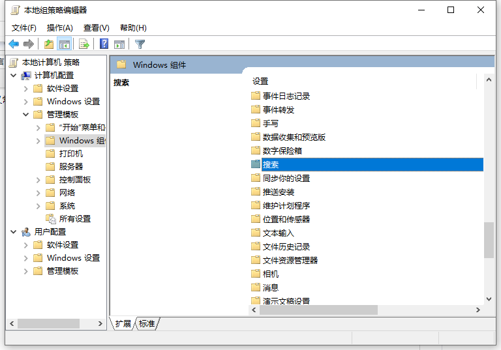Collapse the 计算机配置 tree node
This screenshot has height=350, width=501.
pyautogui.click(x=14, y=76)
